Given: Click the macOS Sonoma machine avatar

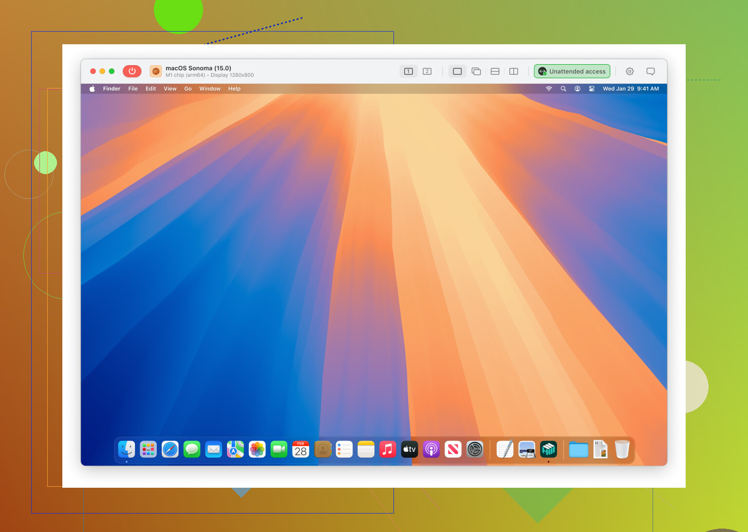Looking at the screenshot, I should click(156, 71).
